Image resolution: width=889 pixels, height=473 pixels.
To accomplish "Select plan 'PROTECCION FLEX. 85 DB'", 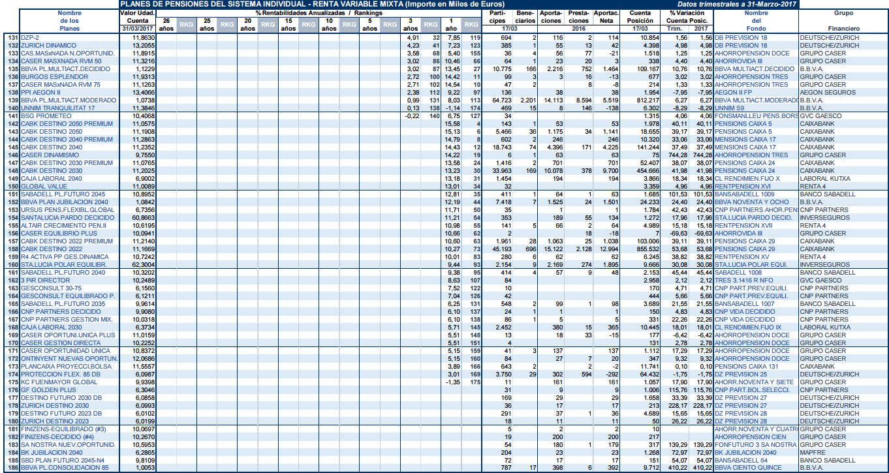I will click(60, 374).
